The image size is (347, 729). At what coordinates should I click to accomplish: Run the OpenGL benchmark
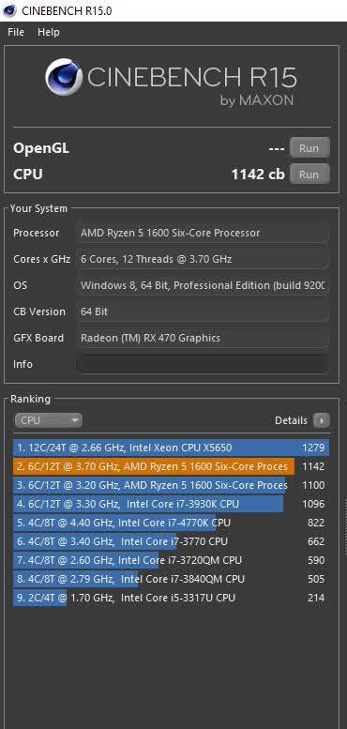(x=309, y=148)
